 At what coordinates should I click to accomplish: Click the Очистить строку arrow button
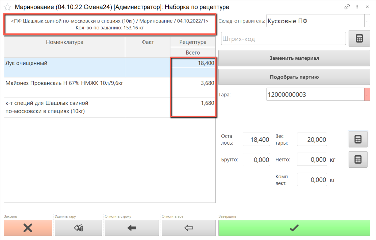click(132, 228)
